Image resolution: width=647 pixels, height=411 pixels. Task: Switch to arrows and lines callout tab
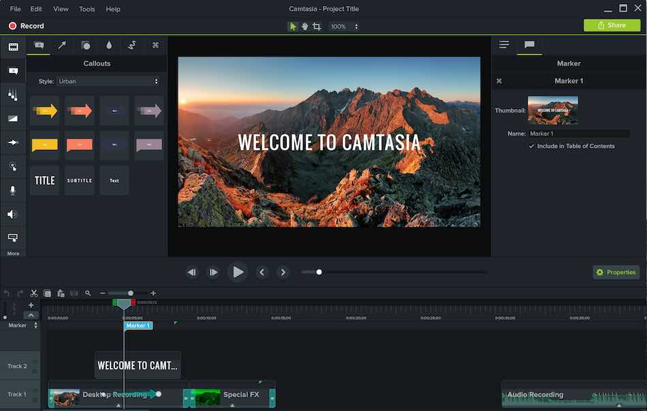(62, 45)
